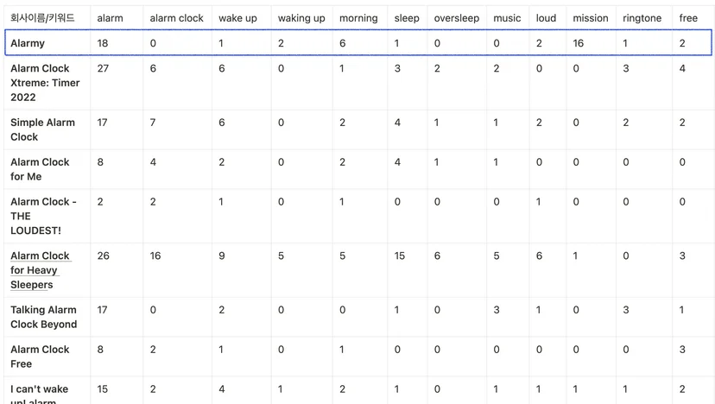Click THE LOUDEST's loud value 1
This screenshot has width=715, height=404.
tap(539, 201)
